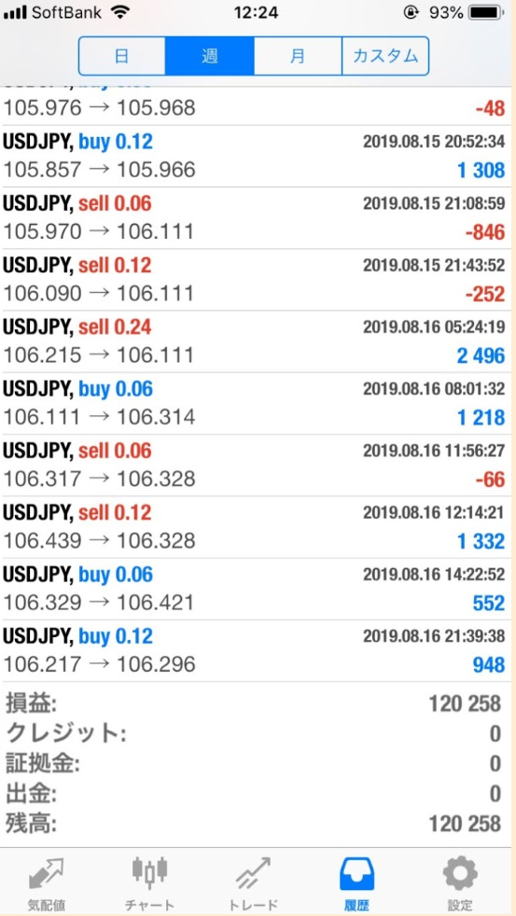
Task: Open the カスタム custom period tab
Action: [x=385, y=56]
